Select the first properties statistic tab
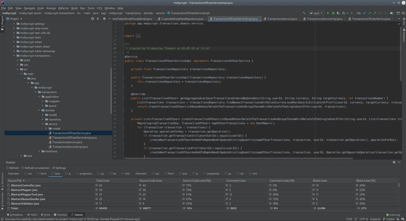The image size is (406, 221). (x=84, y=173)
